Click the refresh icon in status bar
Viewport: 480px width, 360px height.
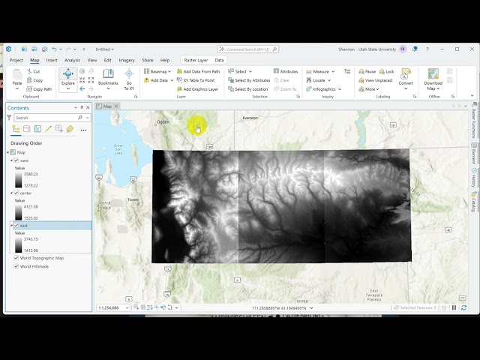point(463,307)
